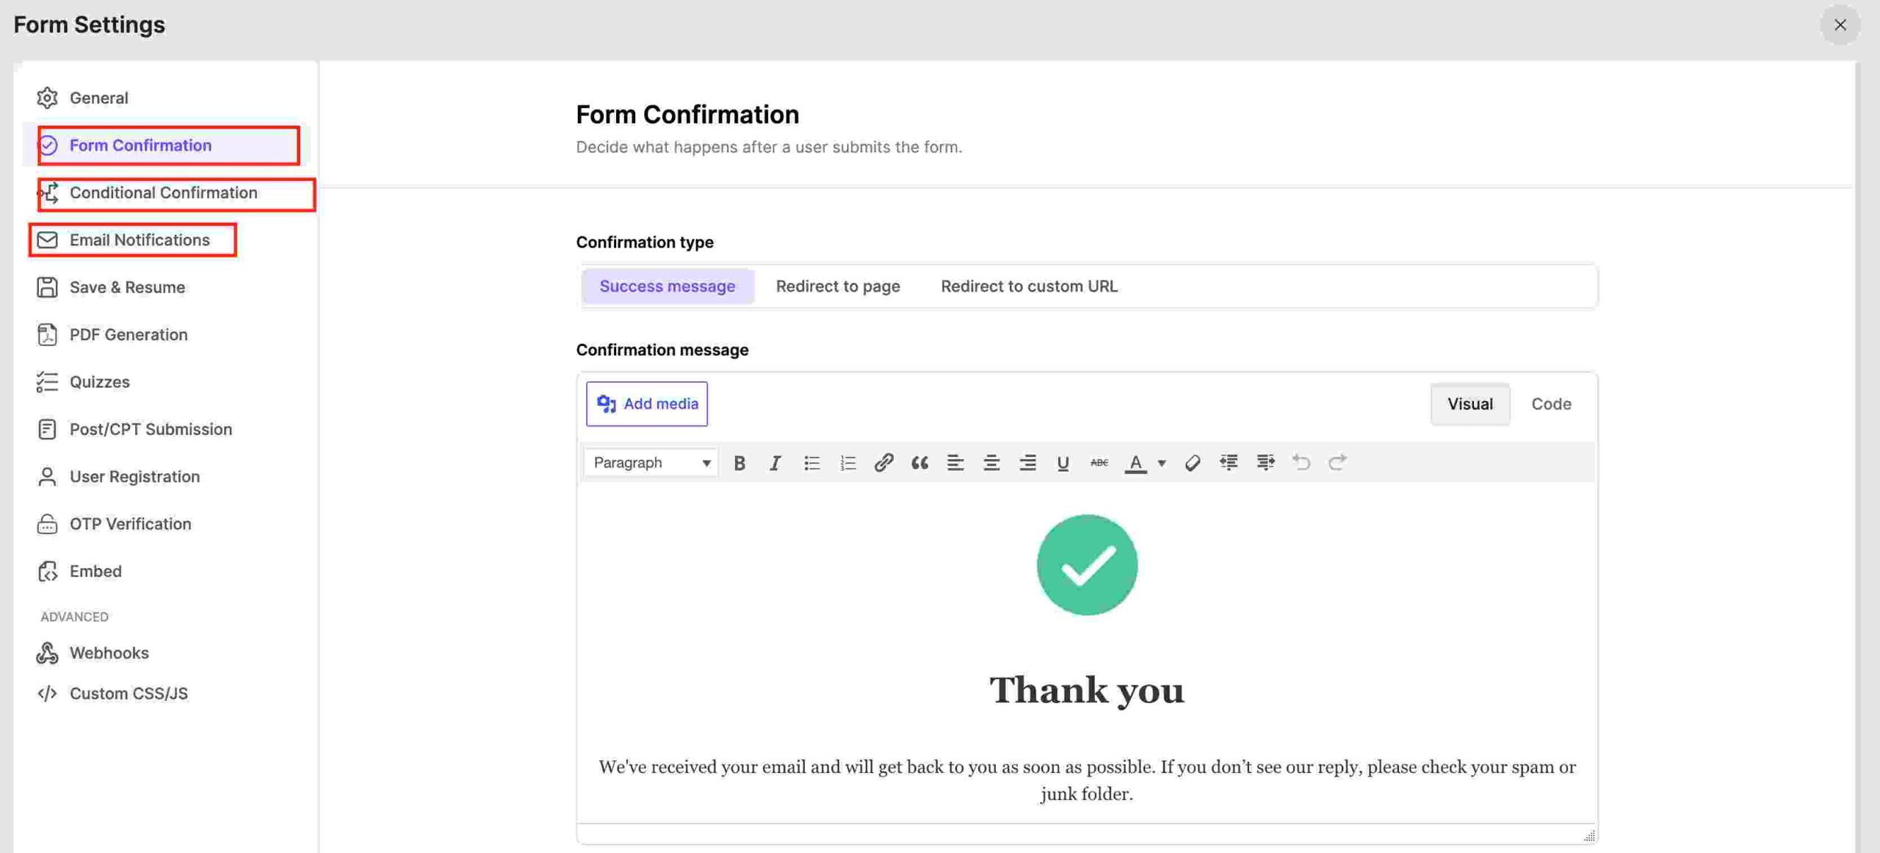This screenshot has height=853, width=1880.
Task: Select Redirect to custom URL option
Action: coord(1029,286)
